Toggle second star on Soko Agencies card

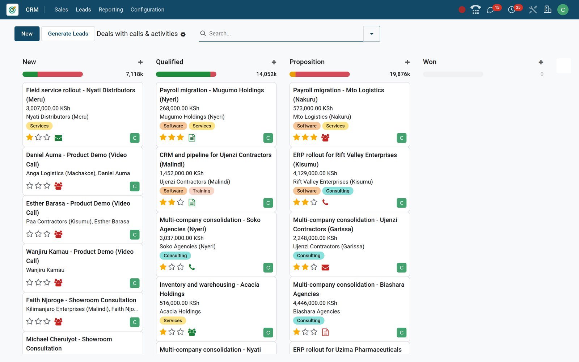[x=172, y=267]
